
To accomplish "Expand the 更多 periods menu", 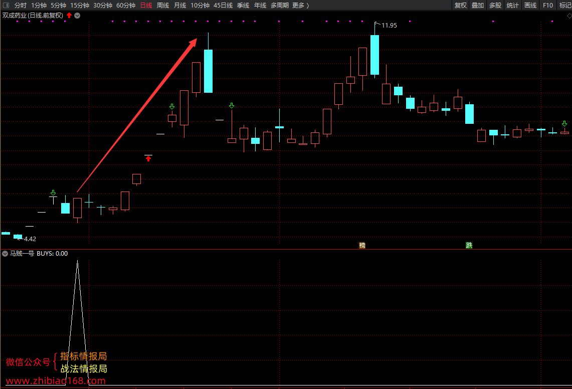I will (301, 5).
